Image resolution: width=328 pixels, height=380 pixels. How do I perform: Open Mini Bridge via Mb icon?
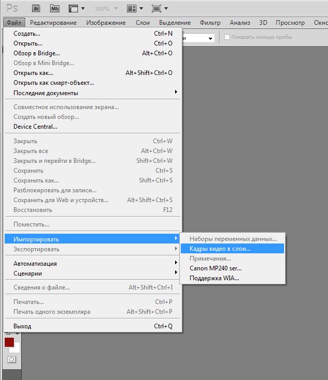tap(55, 9)
